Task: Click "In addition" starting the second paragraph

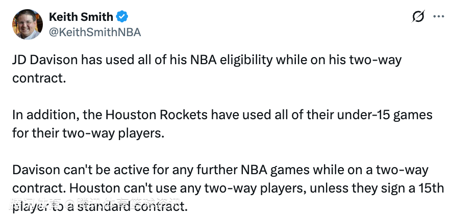Action: click(38, 115)
